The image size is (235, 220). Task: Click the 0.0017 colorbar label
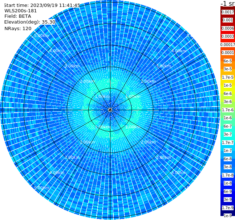click(228, 12)
